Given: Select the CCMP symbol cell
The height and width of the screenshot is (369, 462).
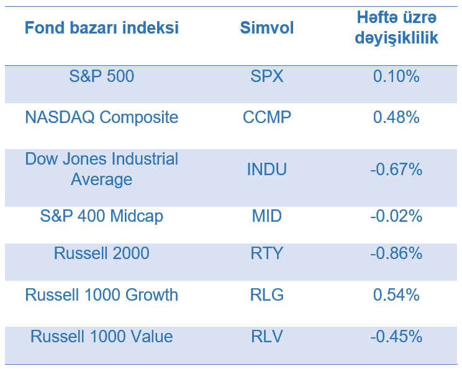Looking at the screenshot, I should [267, 117].
